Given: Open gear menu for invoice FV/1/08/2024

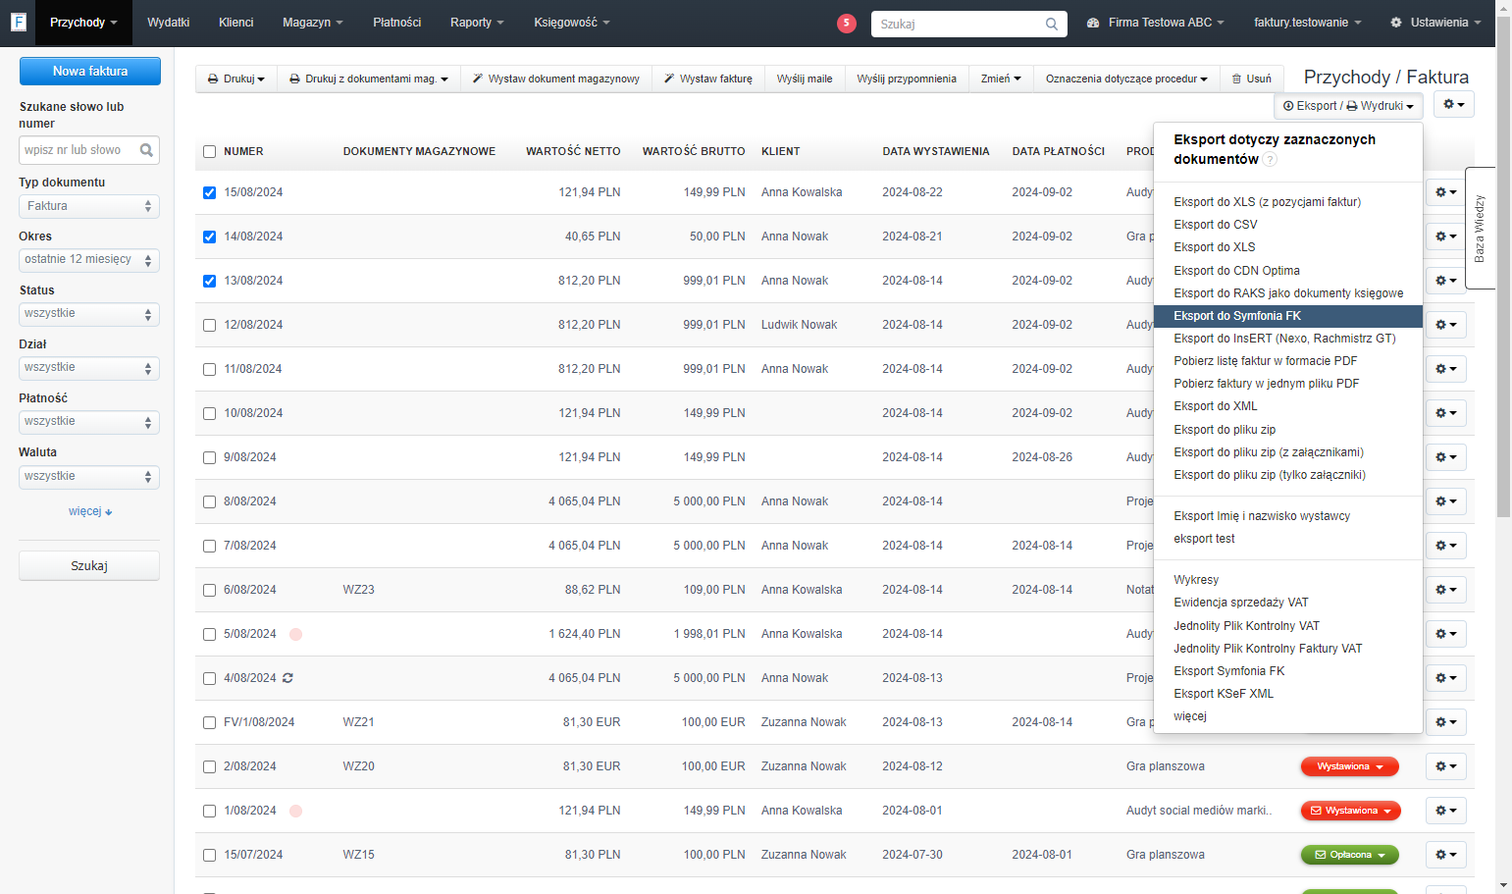Looking at the screenshot, I should coord(1446,722).
